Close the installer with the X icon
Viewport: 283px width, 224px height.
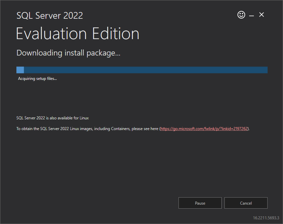click(x=262, y=15)
